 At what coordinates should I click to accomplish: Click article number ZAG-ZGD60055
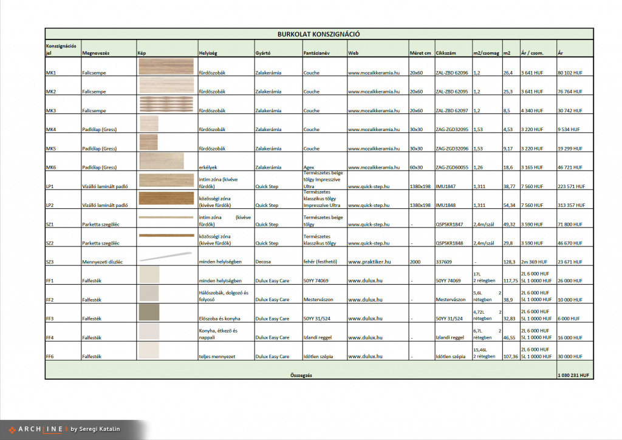[x=452, y=168]
